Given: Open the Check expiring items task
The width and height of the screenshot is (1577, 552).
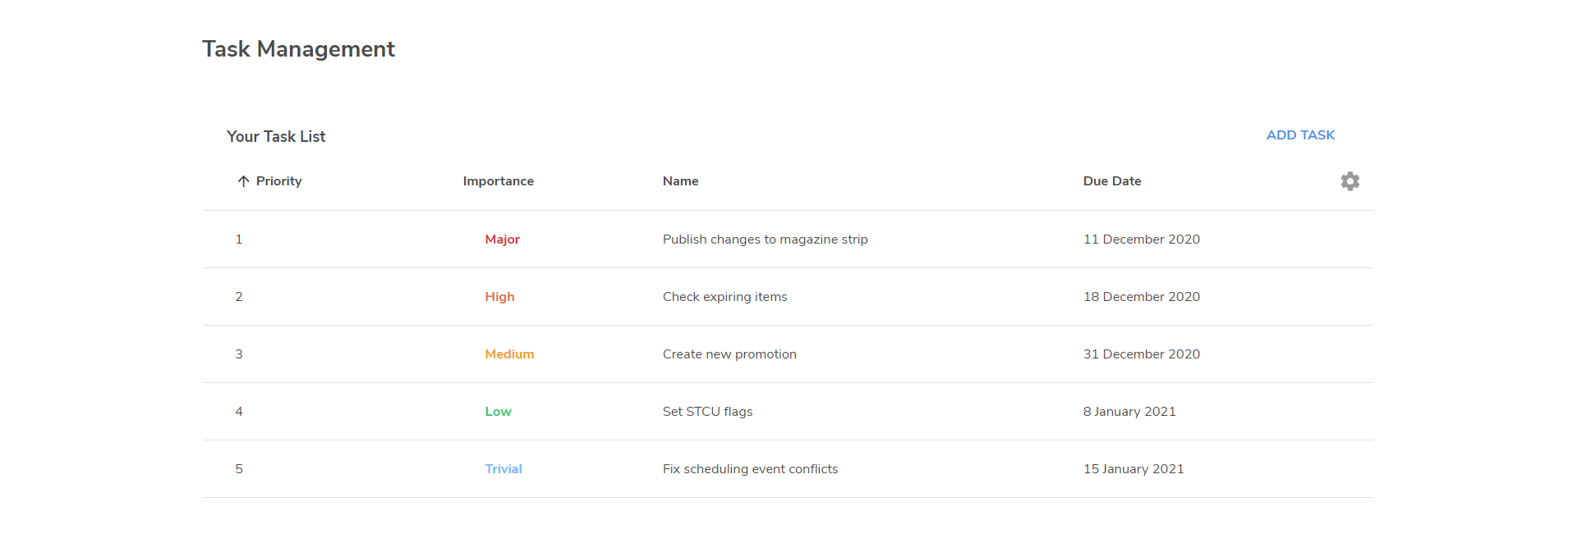Looking at the screenshot, I should [x=724, y=297].
